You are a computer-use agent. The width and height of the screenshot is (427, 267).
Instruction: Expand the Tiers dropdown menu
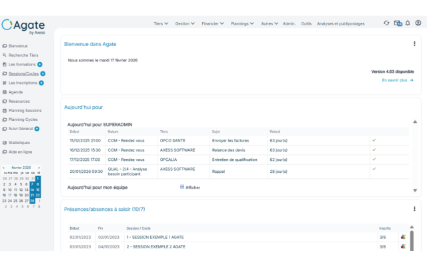pyautogui.click(x=160, y=23)
